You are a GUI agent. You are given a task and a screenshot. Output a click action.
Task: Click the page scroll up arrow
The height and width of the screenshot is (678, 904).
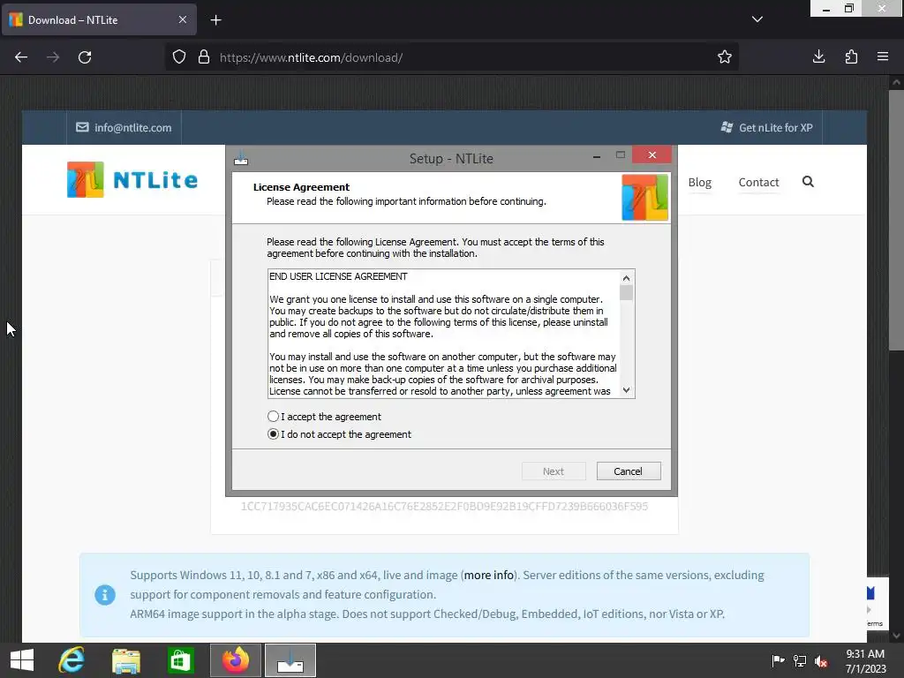(x=896, y=82)
